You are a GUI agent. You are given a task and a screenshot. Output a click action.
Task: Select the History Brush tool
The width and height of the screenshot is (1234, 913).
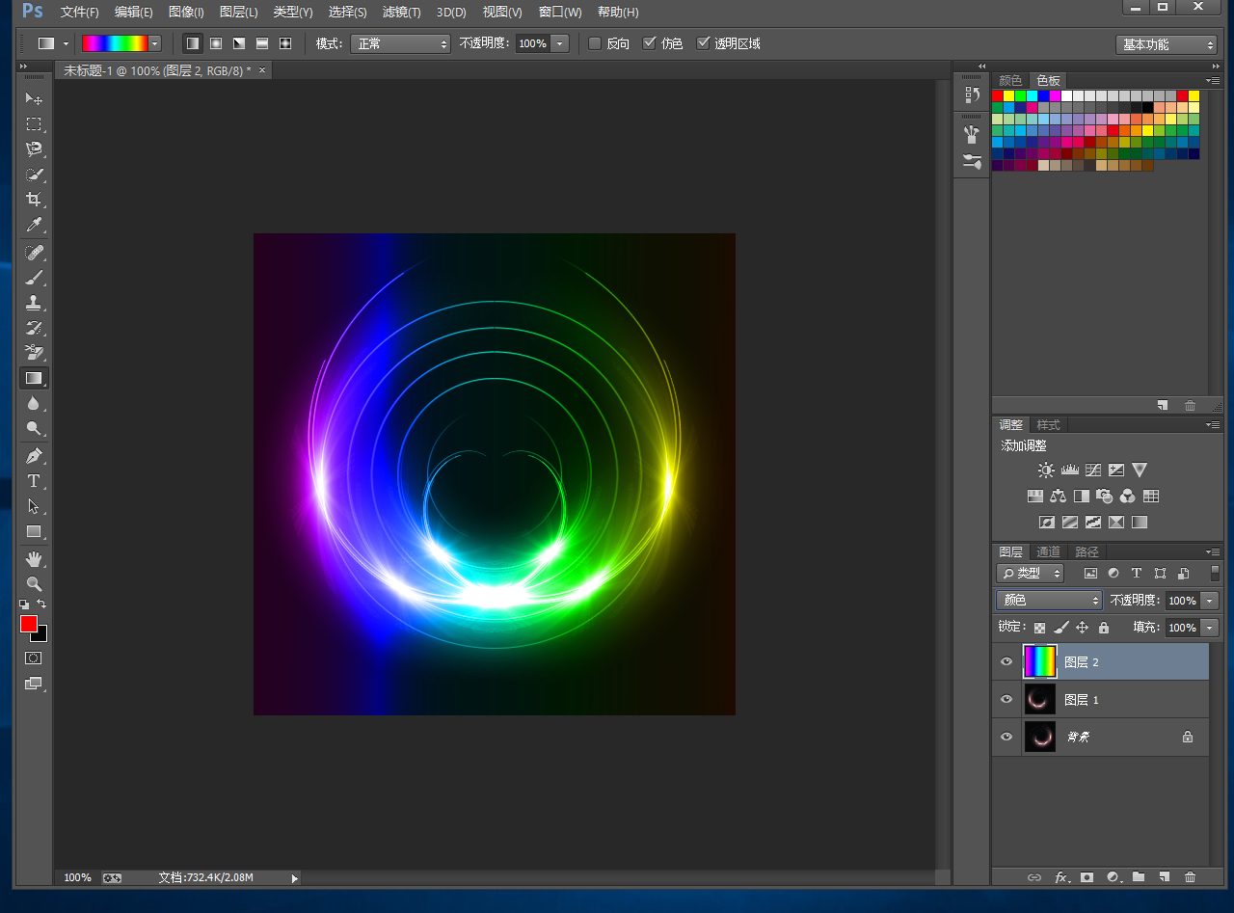[x=34, y=328]
